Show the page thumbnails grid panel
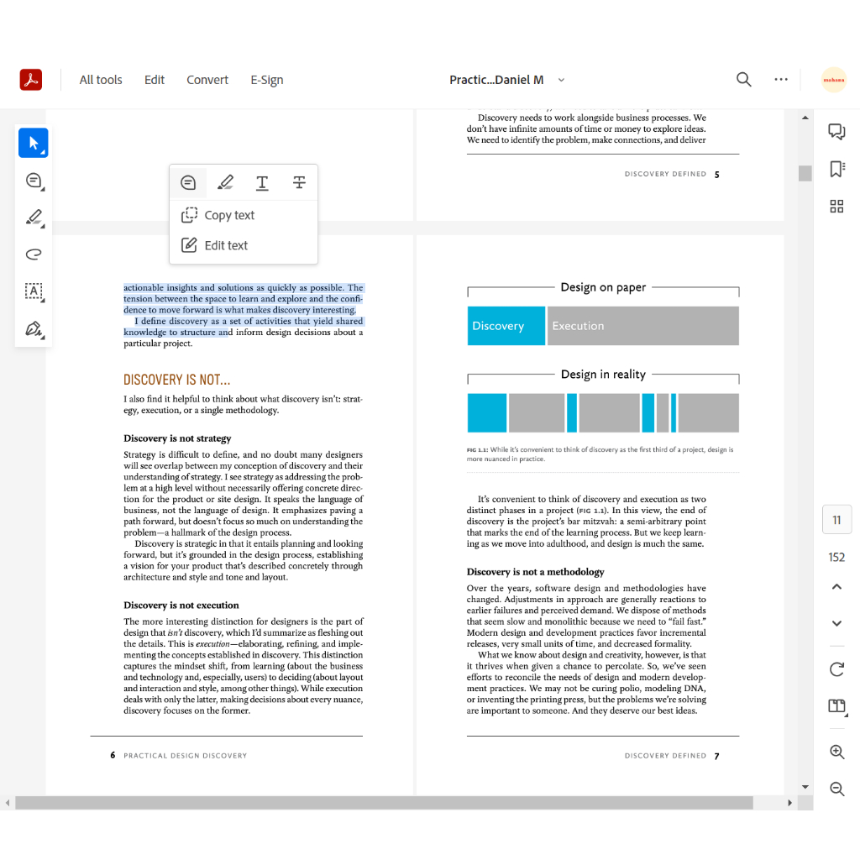860x860 pixels. [x=836, y=207]
